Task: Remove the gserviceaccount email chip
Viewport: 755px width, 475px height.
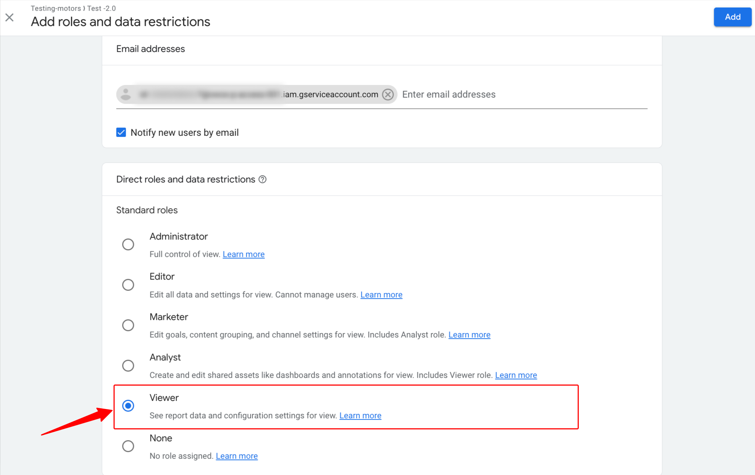Action: tap(388, 95)
